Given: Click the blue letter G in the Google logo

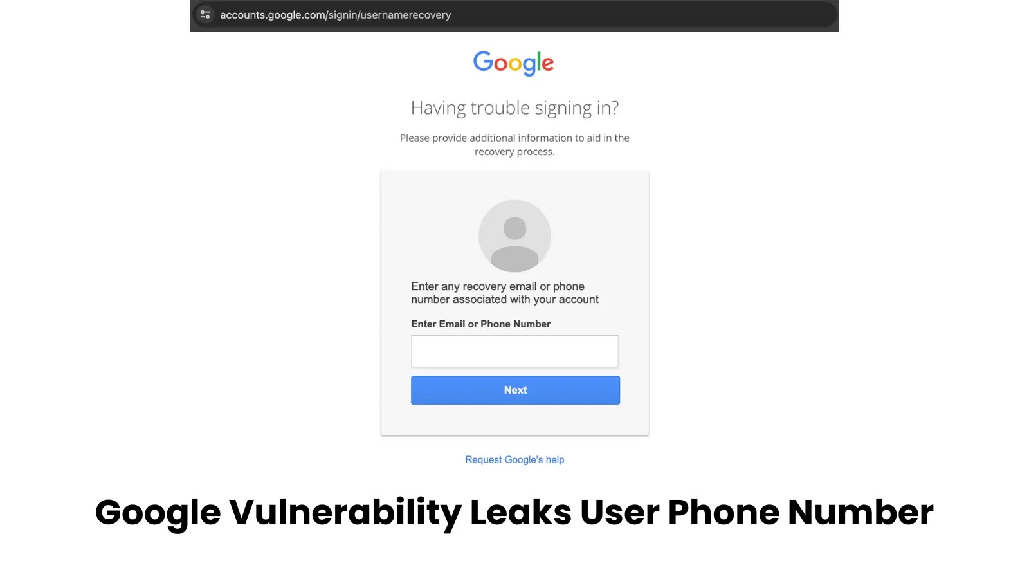Looking at the screenshot, I should click(483, 62).
